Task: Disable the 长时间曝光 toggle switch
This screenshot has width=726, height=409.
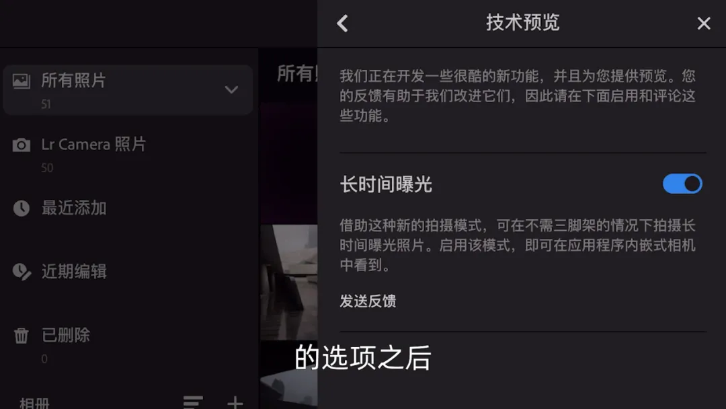Action: pyautogui.click(x=682, y=184)
